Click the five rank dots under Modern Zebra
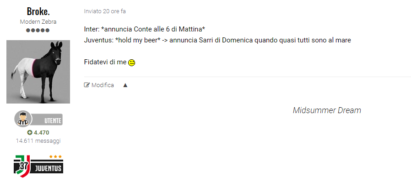411x182 pixels. pyautogui.click(x=38, y=30)
